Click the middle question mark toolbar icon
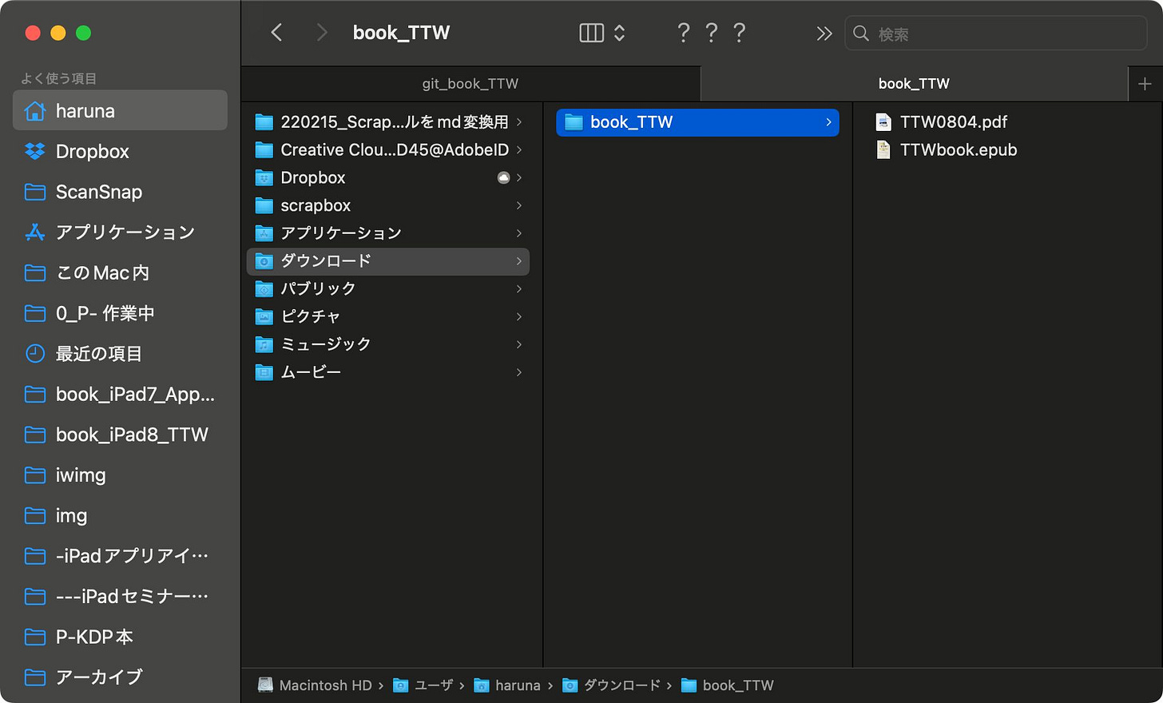The image size is (1163, 703). tap(711, 33)
